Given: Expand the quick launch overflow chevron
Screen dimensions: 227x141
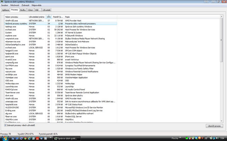Looking at the screenshot, I should coord(51,137).
